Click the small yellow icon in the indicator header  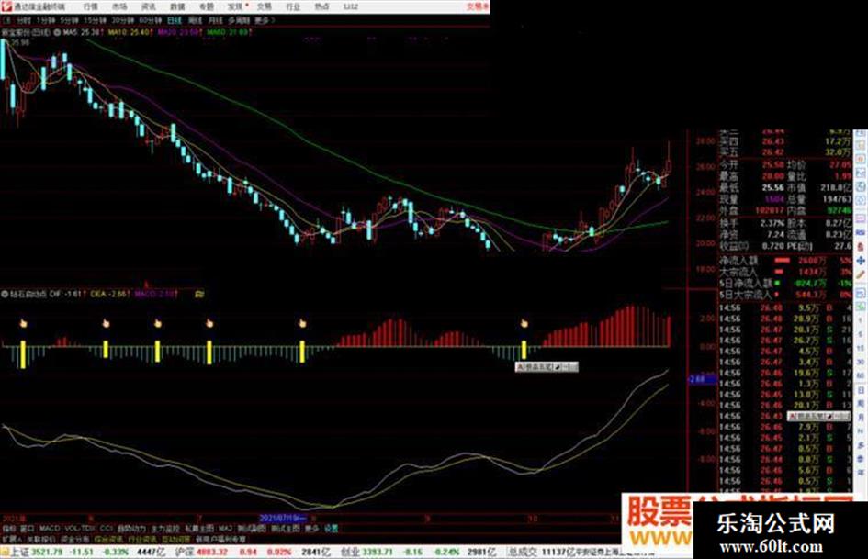coord(200,294)
